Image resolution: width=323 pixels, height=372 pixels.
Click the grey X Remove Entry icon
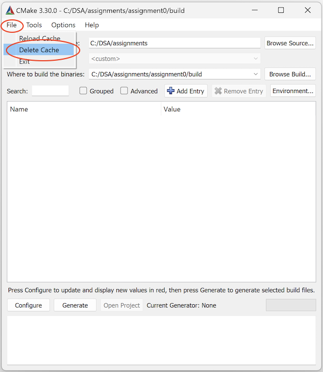coord(218,91)
